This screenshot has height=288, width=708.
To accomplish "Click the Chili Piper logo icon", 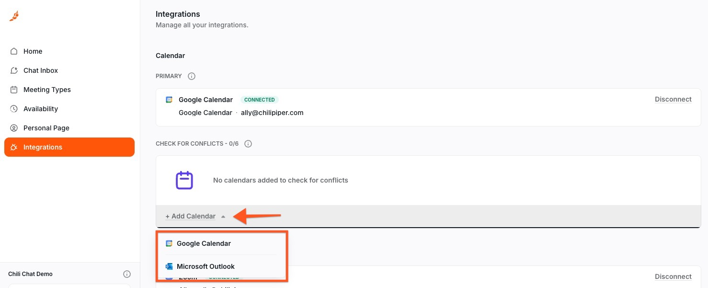I will click(x=14, y=16).
